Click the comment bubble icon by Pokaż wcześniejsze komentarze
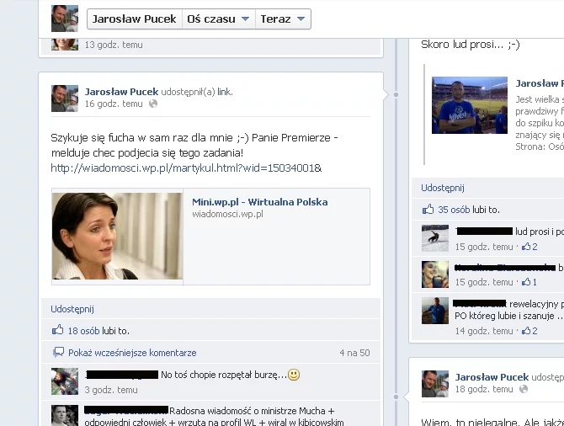 (x=58, y=353)
